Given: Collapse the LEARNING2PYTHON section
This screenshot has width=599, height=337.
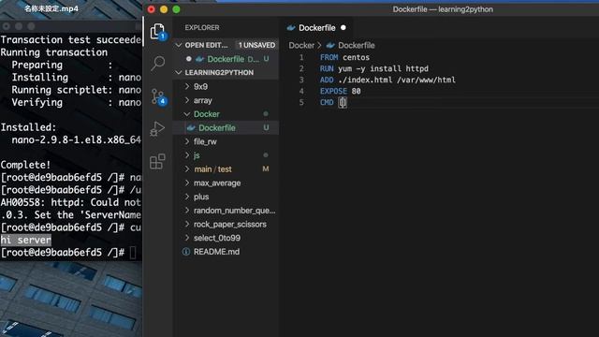Looking at the screenshot, I should pos(179,73).
